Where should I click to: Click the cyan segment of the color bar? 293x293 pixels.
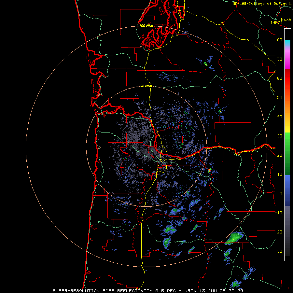pyautogui.click(x=287, y=43)
